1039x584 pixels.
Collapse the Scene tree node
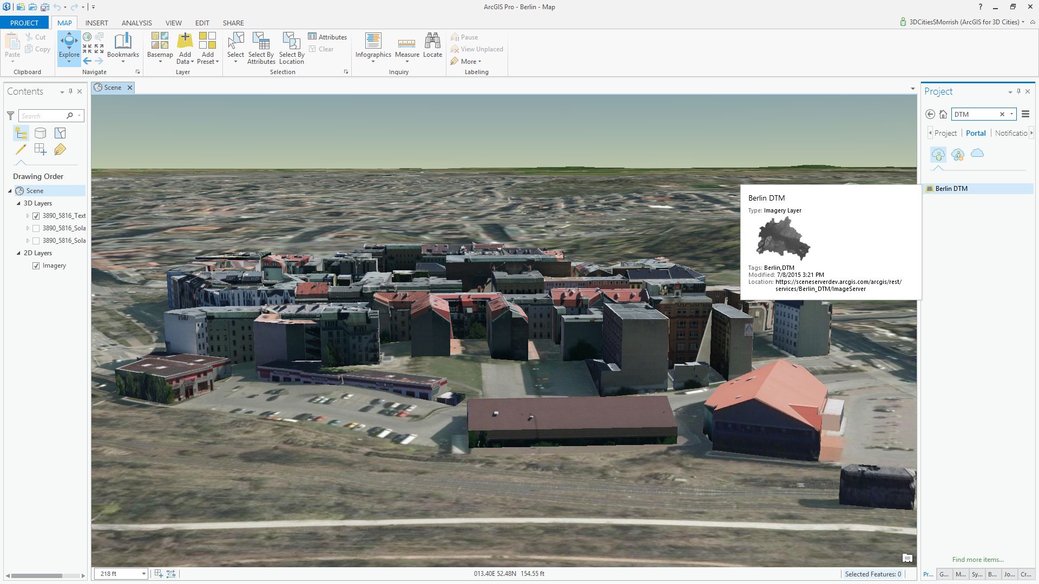click(x=10, y=191)
